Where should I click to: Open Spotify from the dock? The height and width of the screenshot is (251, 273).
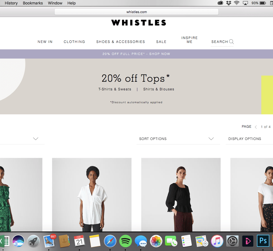(125, 241)
